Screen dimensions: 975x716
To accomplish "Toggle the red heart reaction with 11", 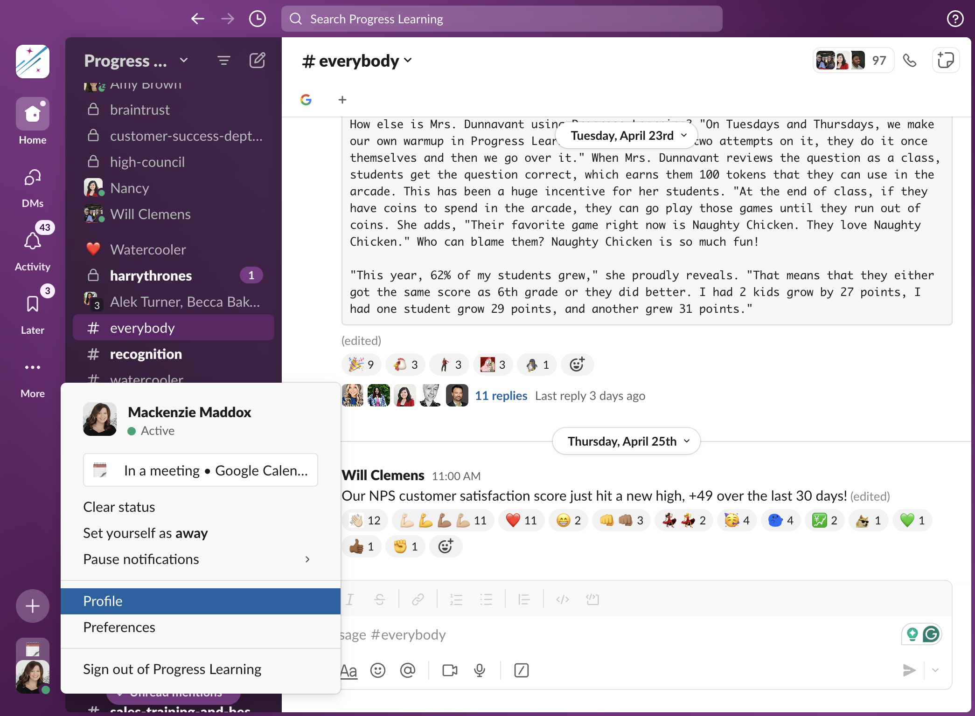I will (522, 520).
